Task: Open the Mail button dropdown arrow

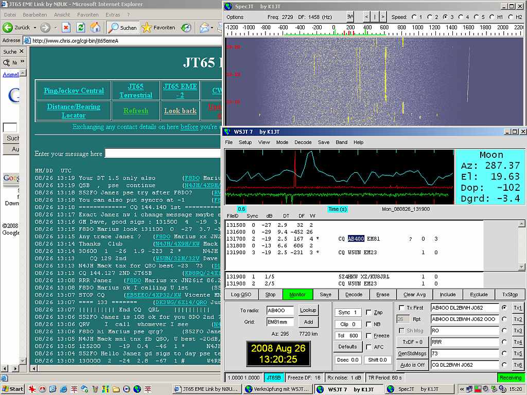Action: (212, 28)
